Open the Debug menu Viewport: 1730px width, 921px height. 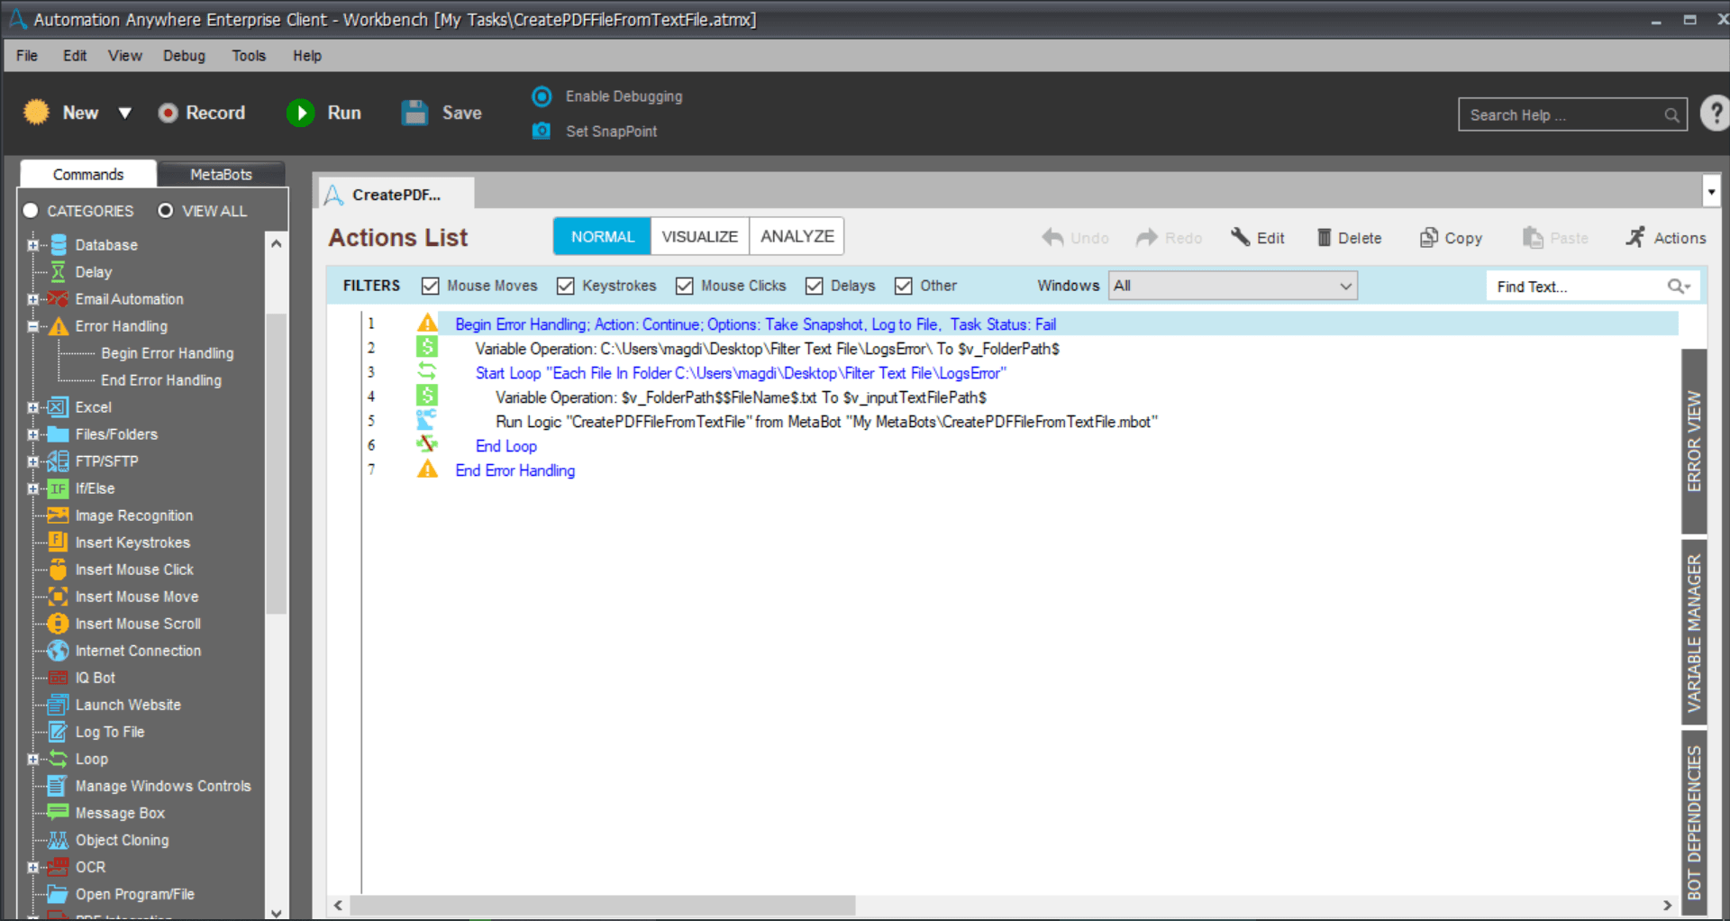coord(184,56)
